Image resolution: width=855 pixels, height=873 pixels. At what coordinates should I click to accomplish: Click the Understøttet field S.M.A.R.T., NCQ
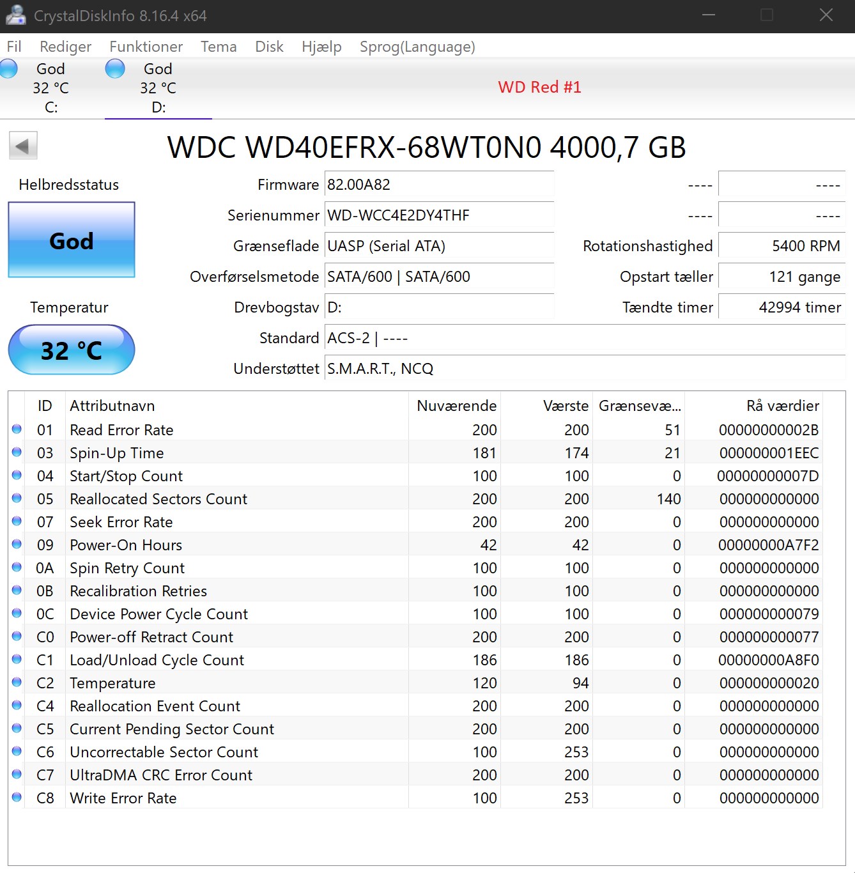point(585,369)
